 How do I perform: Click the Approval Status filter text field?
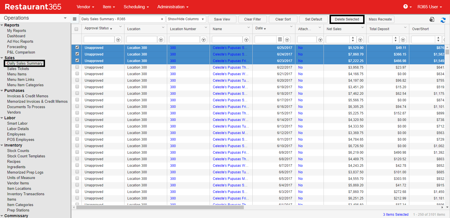point(99,39)
